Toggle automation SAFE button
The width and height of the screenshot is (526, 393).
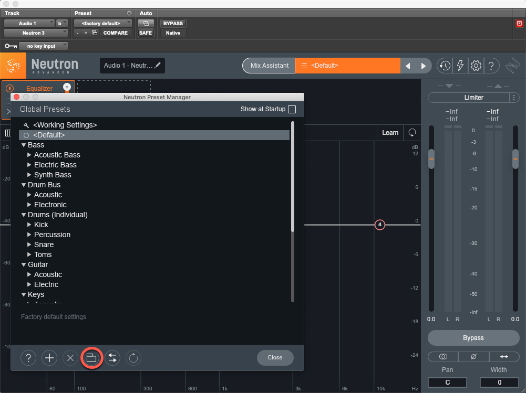146,33
